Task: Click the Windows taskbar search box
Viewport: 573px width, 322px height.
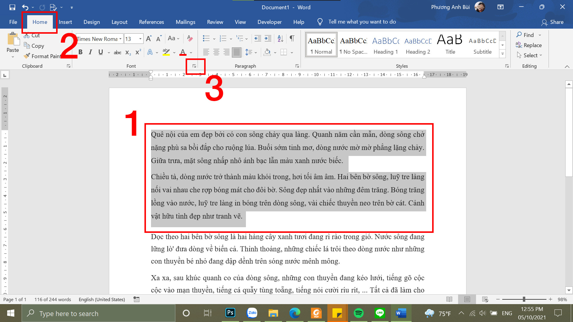Action: click(98, 313)
